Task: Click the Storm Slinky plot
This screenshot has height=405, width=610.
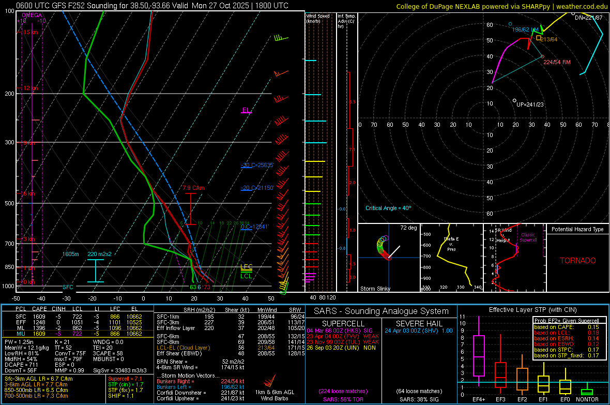Action: click(389, 258)
